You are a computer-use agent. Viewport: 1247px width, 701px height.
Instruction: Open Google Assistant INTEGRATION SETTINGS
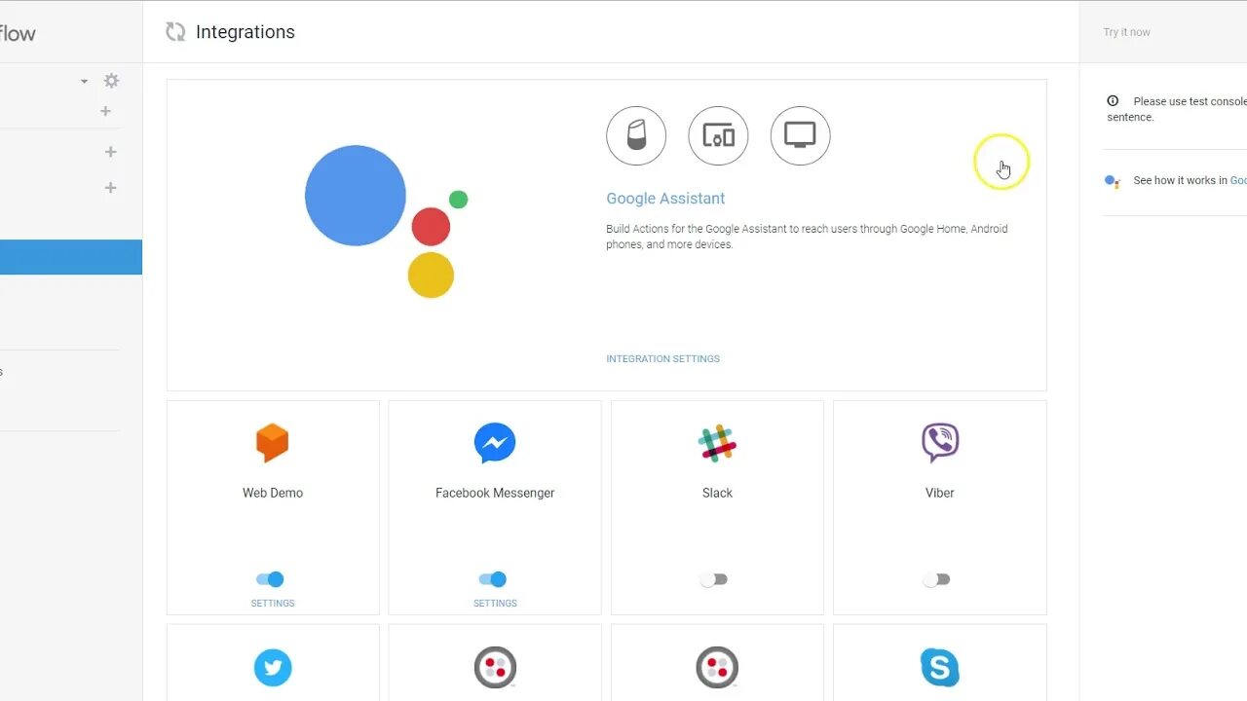[662, 359]
